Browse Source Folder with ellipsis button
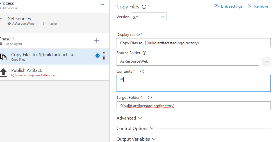 coord(266,61)
